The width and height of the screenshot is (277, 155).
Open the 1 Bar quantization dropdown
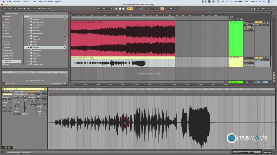46,9
